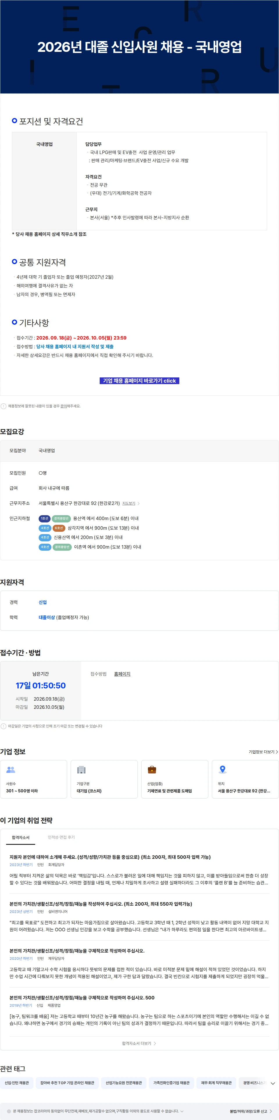Click the remaining time 17일 01:50:50 countdown
This screenshot has height=1120, width=279.
click(41, 685)
